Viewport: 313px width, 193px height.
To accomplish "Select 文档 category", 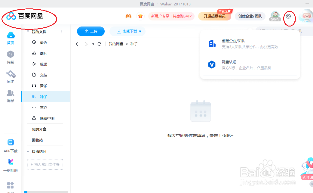I will click(46, 75).
